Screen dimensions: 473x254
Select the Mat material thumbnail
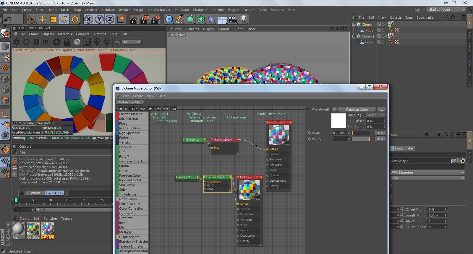pos(19,231)
